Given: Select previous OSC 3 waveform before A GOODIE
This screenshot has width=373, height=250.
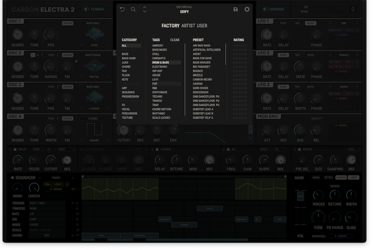Looking at the screenshot, I should [82, 109].
